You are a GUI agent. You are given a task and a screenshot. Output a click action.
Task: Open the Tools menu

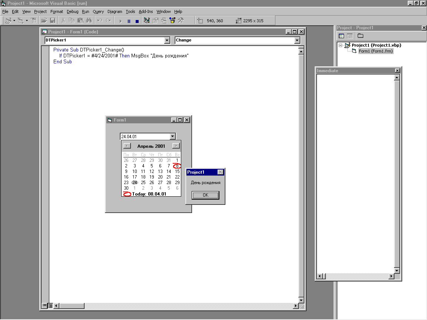point(130,11)
